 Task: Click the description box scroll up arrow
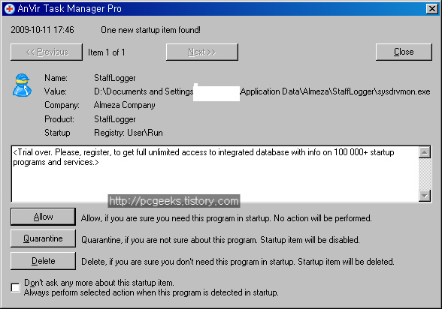425,153
